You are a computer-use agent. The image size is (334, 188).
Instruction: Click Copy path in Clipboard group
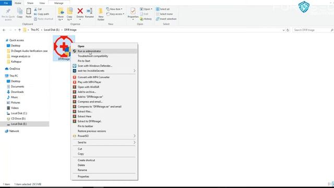click(x=42, y=14)
